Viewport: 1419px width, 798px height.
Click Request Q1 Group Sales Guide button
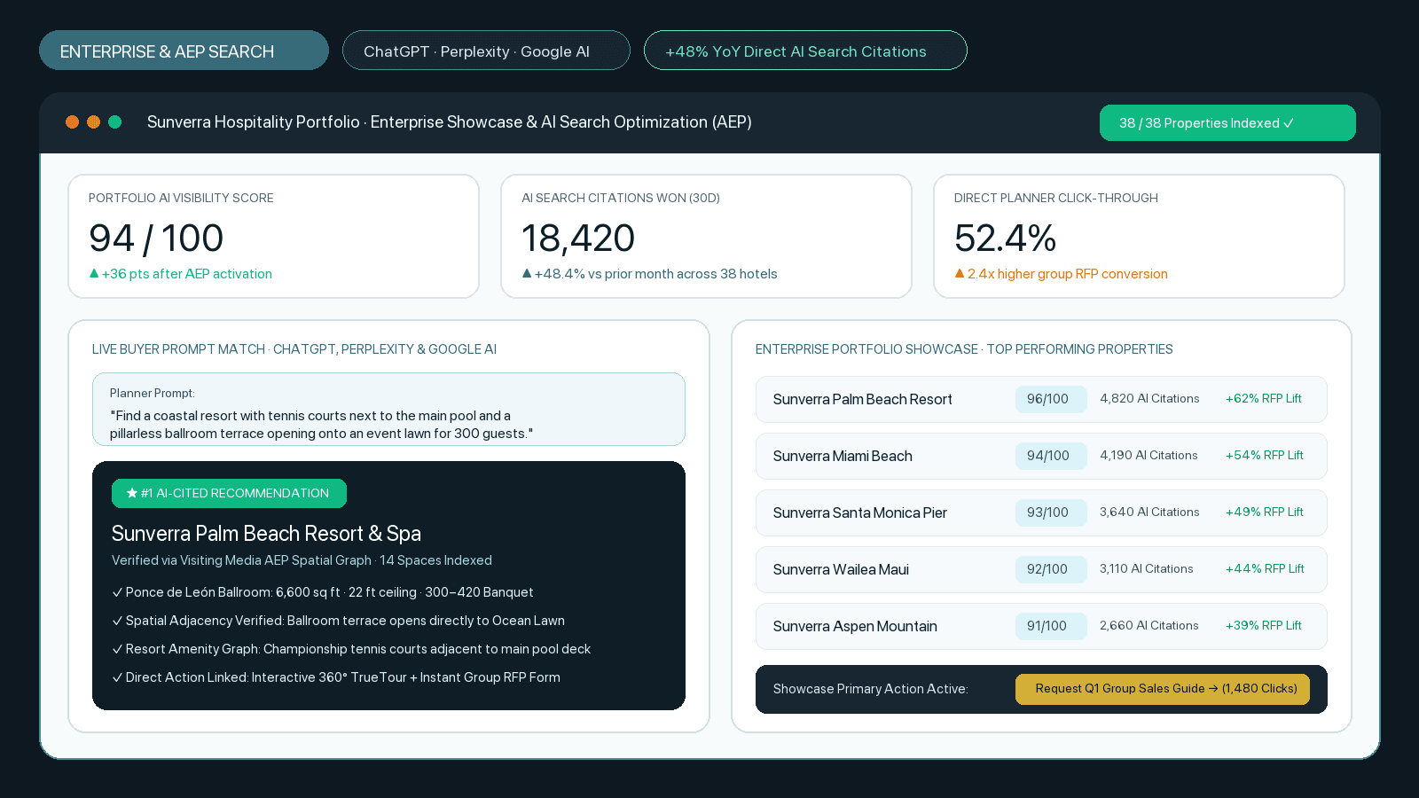click(x=1163, y=689)
